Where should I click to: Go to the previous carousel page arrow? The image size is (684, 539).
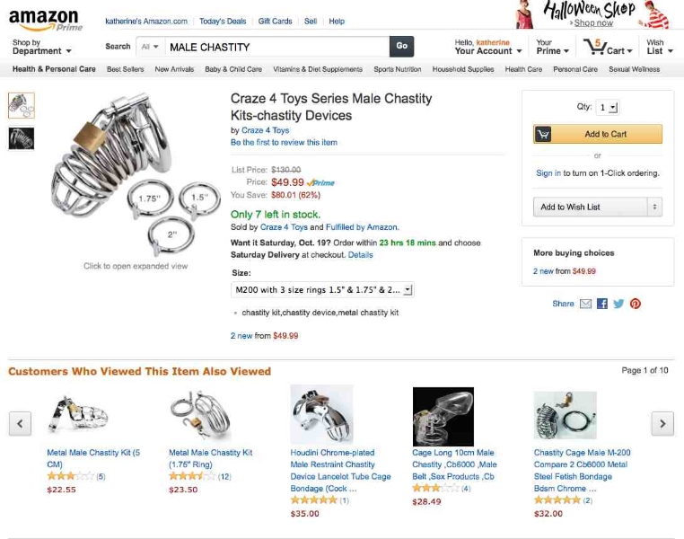(20, 423)
